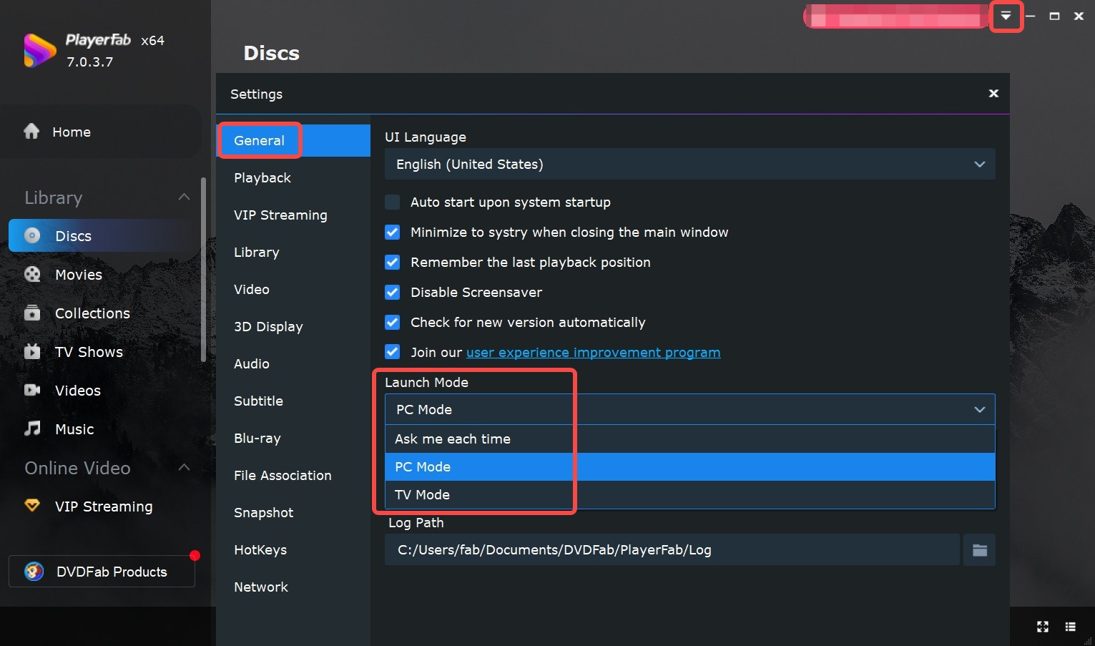
Task: Uncheck Disable Screensaver option
Action: pyautogui.click(x=393, y=293)
